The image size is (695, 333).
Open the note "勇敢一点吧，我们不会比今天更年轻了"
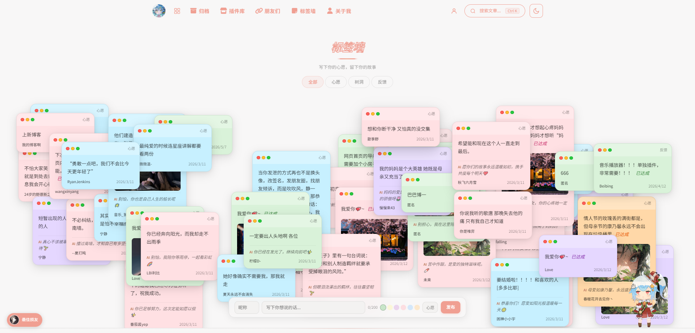[101, 166]
